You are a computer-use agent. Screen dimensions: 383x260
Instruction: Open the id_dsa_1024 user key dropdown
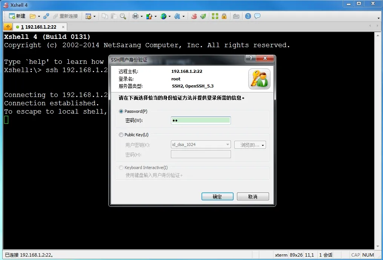point(201,145)
